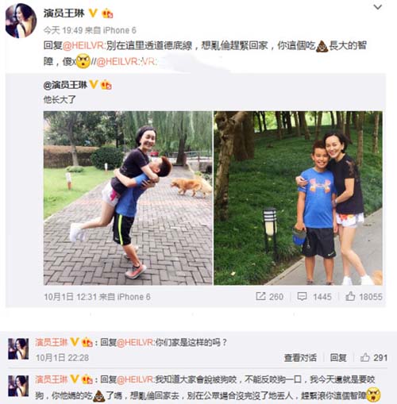This screenshot has width=397, height=404.
Task: Open right photo of boy in blue shirt
Action: coord(298,198)
